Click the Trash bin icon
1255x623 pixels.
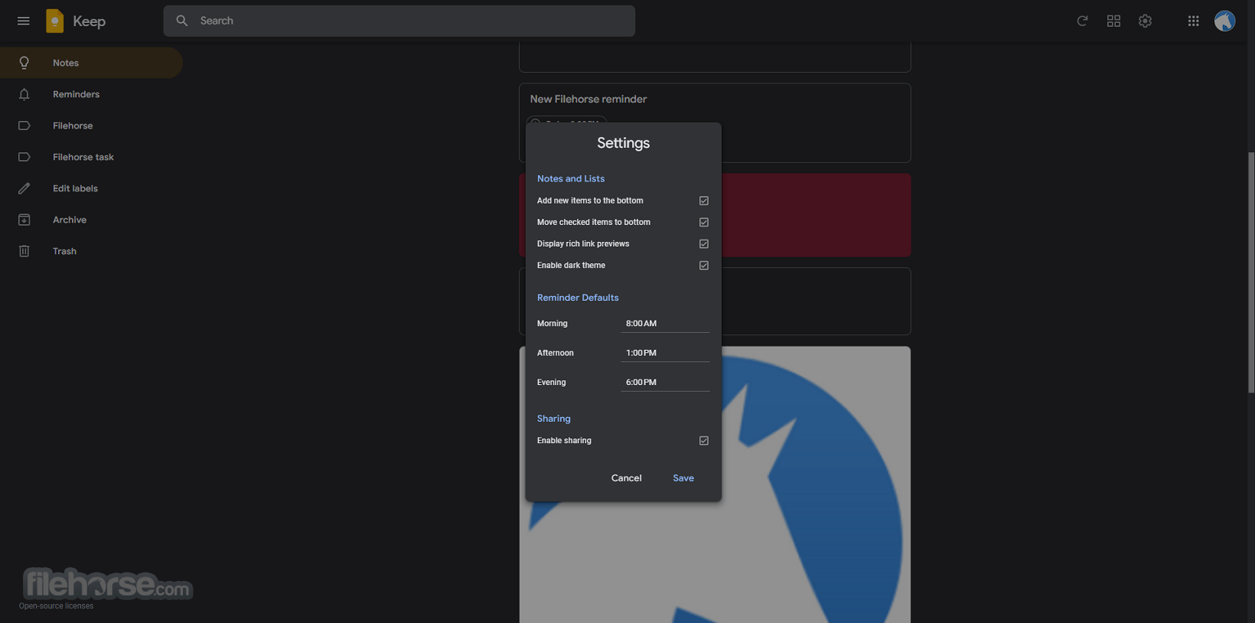[x=24, y=251]
